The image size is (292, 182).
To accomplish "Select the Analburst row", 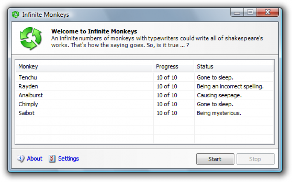I will [144, 95].
